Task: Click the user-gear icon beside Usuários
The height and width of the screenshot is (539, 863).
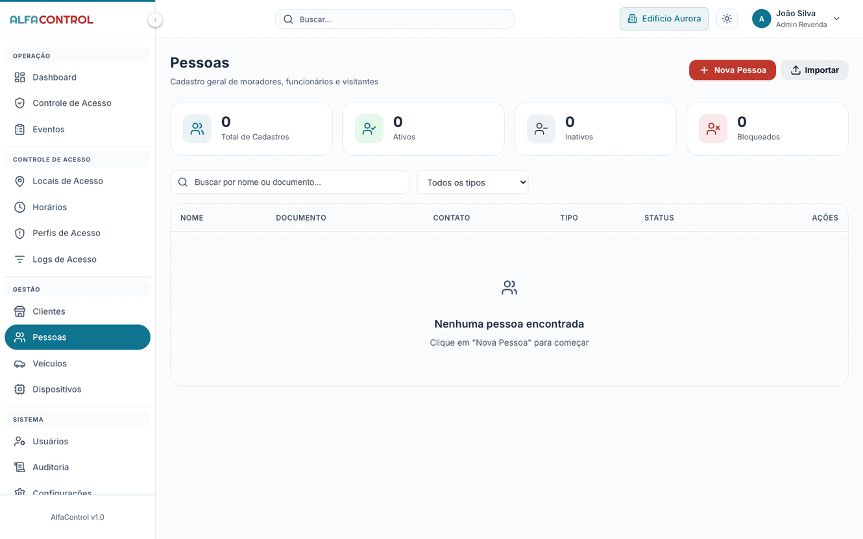Action: (x=20, y=441)
